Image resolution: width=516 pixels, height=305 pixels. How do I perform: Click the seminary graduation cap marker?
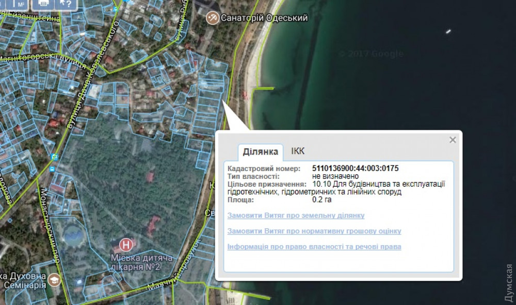54,280
